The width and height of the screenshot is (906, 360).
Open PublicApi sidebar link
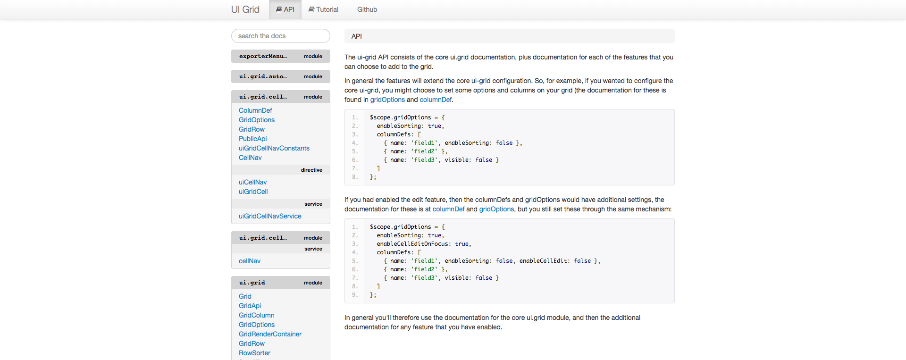pos(253,139)
